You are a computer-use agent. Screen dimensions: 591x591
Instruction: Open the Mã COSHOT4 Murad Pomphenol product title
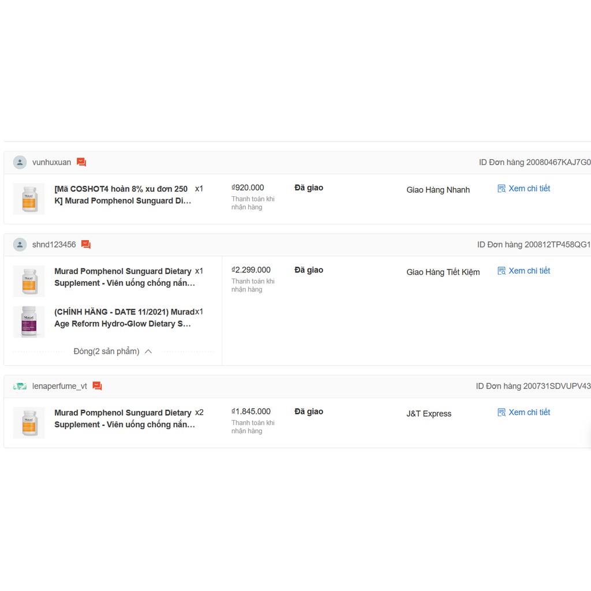(122, 195)
